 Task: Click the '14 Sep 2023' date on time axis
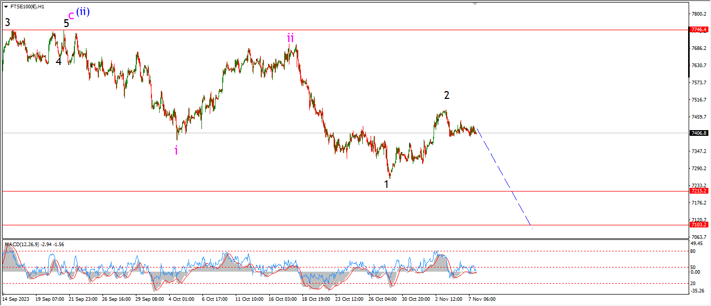pyautogui.click(x=16, y=299)
